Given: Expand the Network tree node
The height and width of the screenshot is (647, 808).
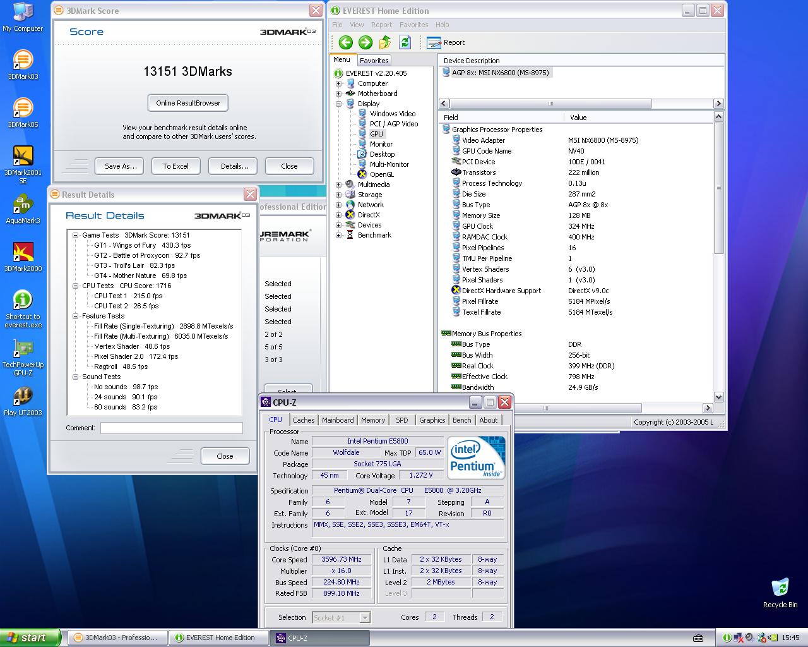Looking at the screenshot, I should [x=338, y=205].
